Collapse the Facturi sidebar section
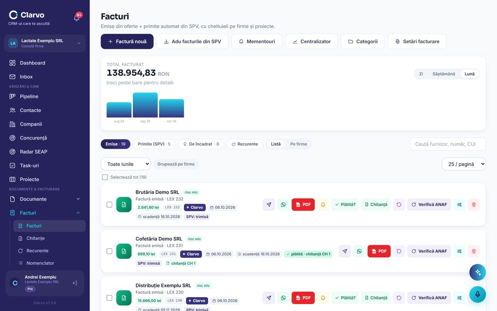Viewport: 497px width, 311px height. (45, 213)
